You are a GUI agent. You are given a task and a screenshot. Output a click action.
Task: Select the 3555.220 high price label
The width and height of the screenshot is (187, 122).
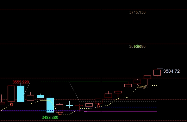coord(21,82)
